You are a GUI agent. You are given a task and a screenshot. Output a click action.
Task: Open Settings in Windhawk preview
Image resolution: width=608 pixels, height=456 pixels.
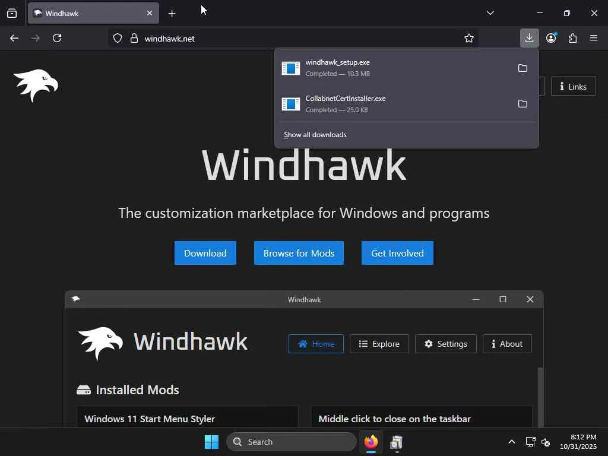pyautogui.click(x=445, y=344)
